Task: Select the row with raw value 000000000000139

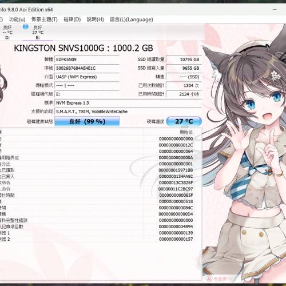Action: (101, 233)
